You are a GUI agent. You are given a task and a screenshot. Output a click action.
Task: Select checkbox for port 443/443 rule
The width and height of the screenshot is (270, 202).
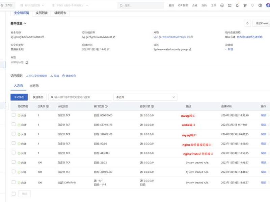tap(13, 153)
